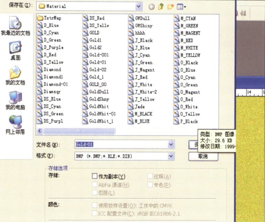Select file name Diamond-01
This screenshot has height=222, width=265.
coord(56,84)
